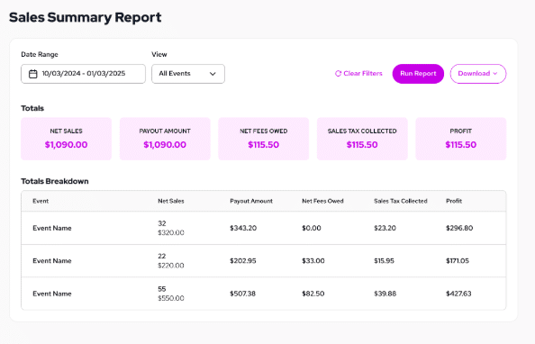Click the Clear Filters link
This screenshot has height=344, width=535.
(x=358, y=73)
